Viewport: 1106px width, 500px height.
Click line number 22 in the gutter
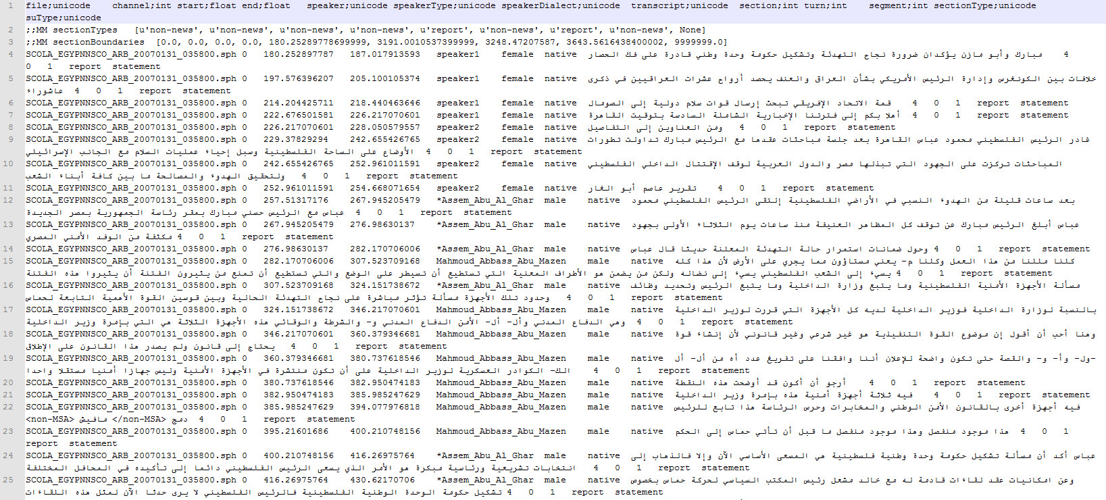pos(8,407)
